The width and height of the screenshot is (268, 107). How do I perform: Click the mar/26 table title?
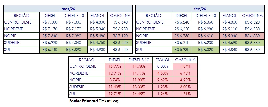pos(68,9)
